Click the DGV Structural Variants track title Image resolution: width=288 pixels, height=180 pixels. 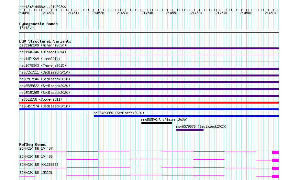[45, 41]
